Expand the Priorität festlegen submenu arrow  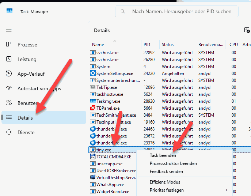click(x=227, y=190)
